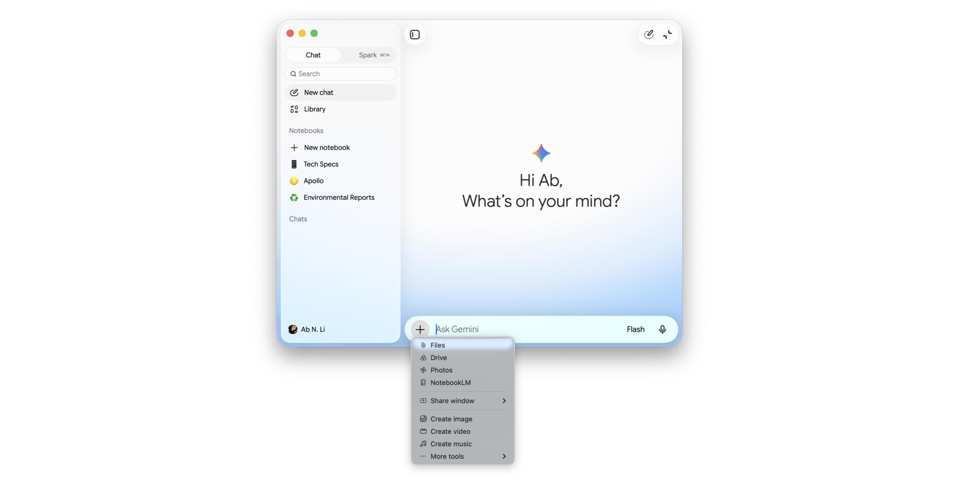Viewport: 959px width, 479px height.
Task: Click the temporary chat pencil icon
Action: pyautogui.click(x=649, y=34)
